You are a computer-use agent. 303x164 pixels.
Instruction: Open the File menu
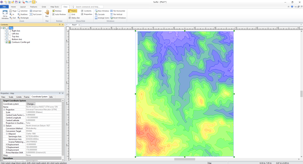[4, 7]
